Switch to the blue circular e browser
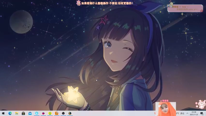The image size is (206, 116). point(37,113)
